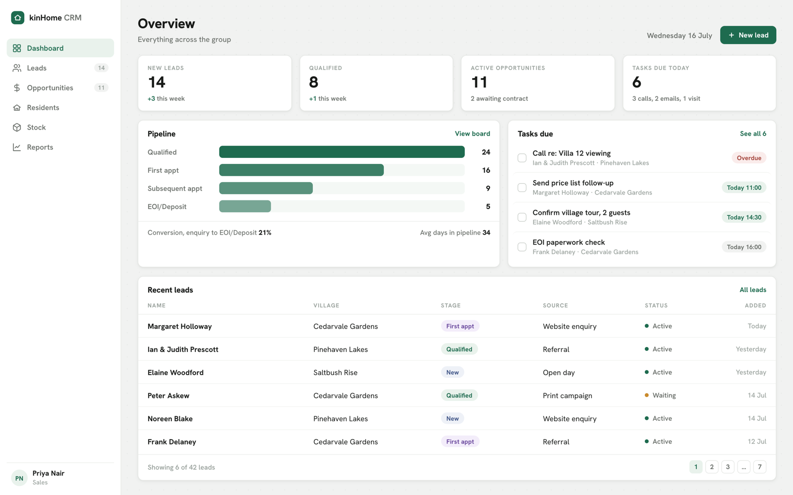Click the kinHome CRM house logo
The image size is (793, 495).
(x=18, y=18)
